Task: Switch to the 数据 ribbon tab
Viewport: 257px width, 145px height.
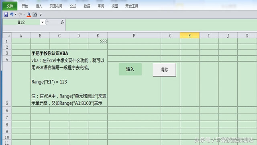Action: (x=87, y=6)
